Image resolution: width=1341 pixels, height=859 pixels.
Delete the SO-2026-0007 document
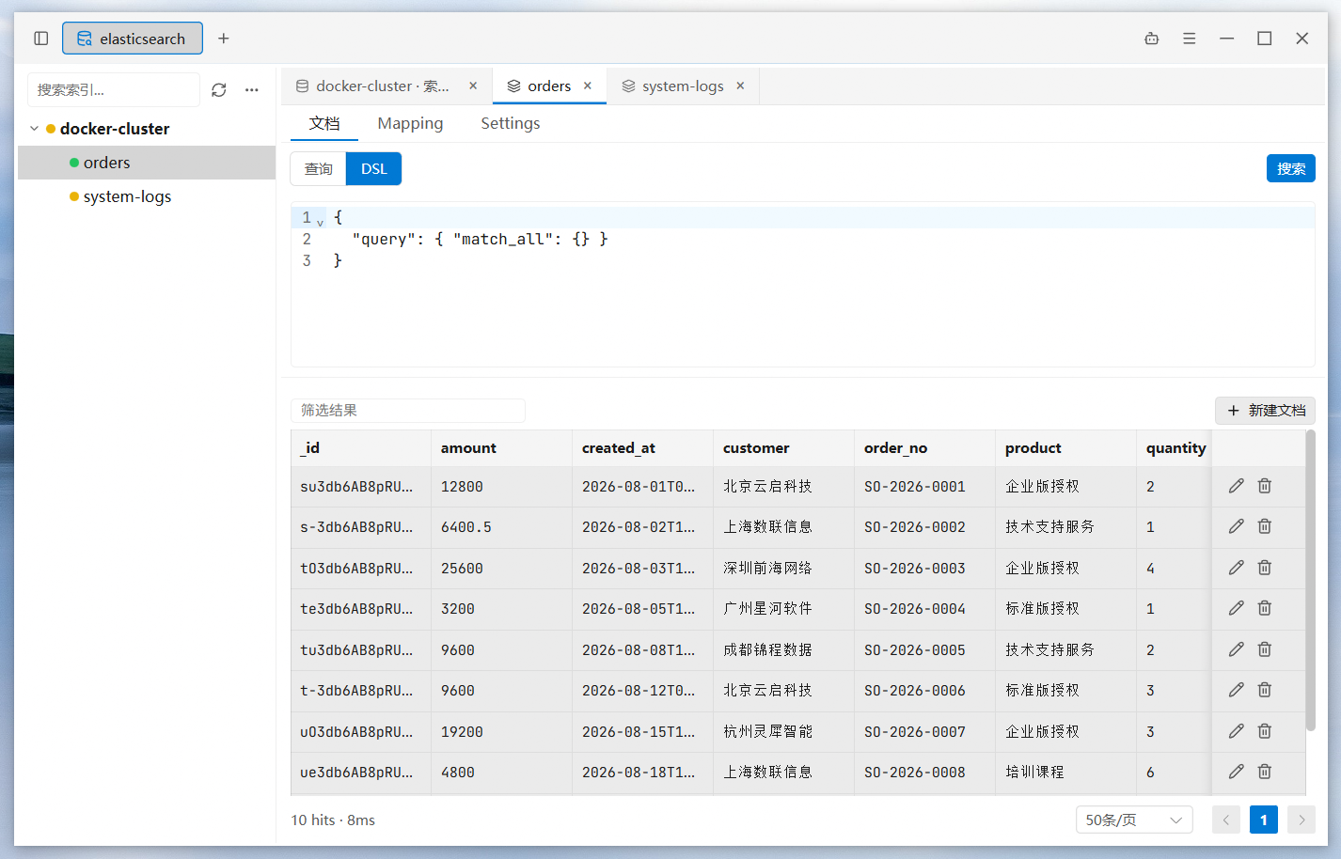click(1265, 731)
